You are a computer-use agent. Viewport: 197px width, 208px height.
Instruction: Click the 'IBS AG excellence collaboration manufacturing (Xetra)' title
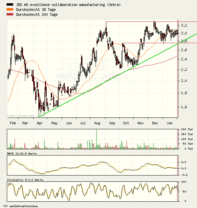(x=68, y=5)
